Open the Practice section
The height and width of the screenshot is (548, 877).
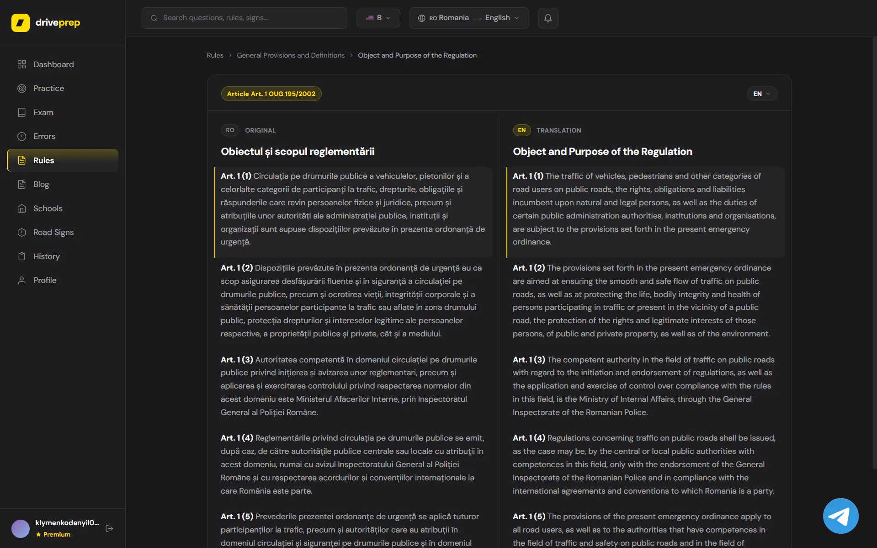coord(63,89)
